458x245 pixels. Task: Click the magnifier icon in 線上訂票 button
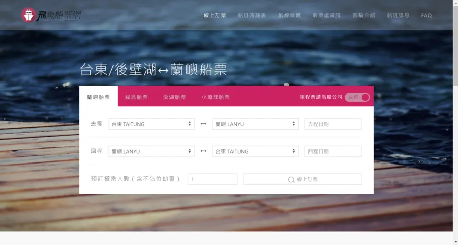pos(291,180)
